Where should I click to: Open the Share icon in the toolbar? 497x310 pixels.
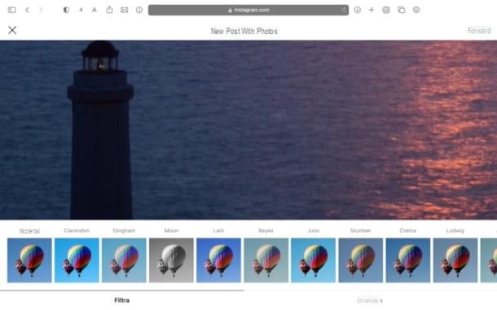tap(109, 10)
